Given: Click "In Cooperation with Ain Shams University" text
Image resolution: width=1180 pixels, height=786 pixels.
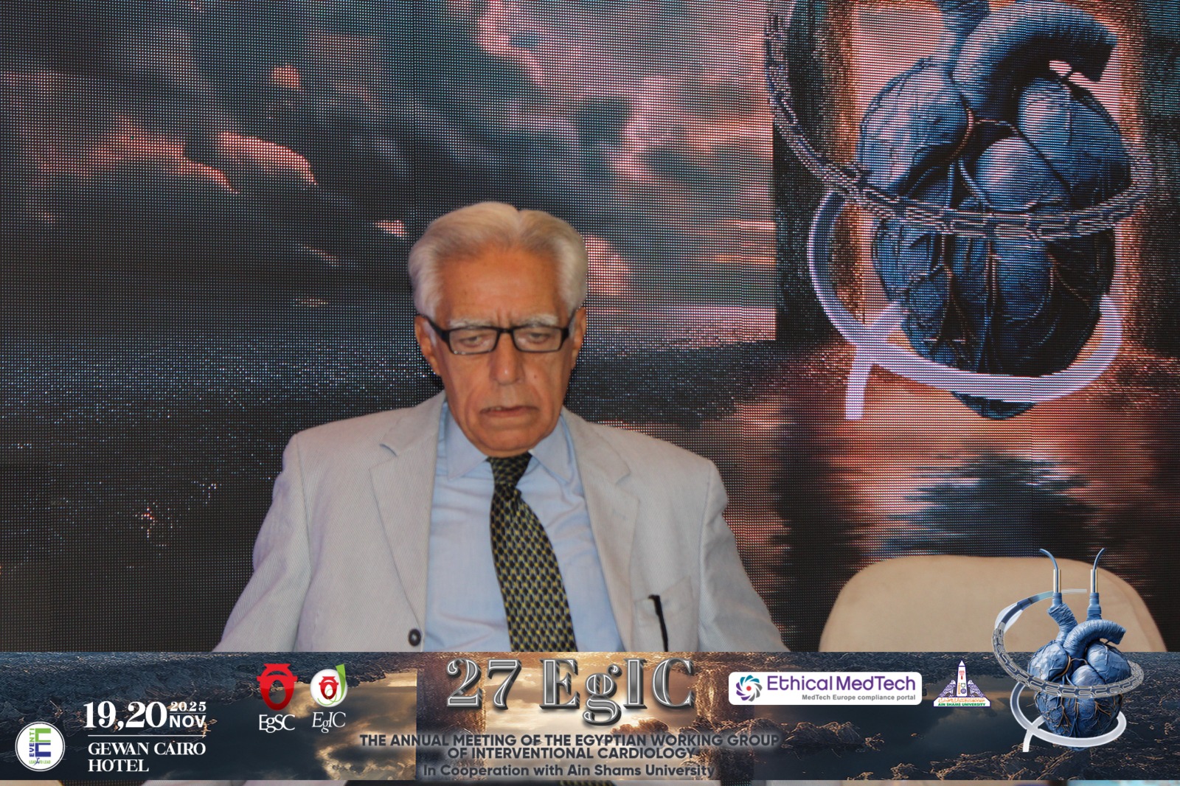Looking at the screenshot, I should (x=568, y=771).
